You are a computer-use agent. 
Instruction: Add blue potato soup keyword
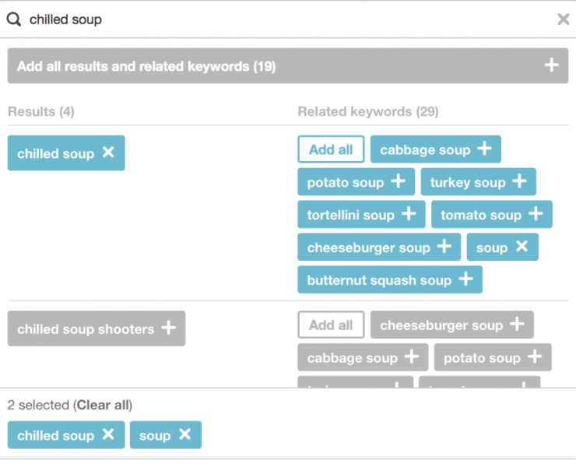click(x=356, y=182)
